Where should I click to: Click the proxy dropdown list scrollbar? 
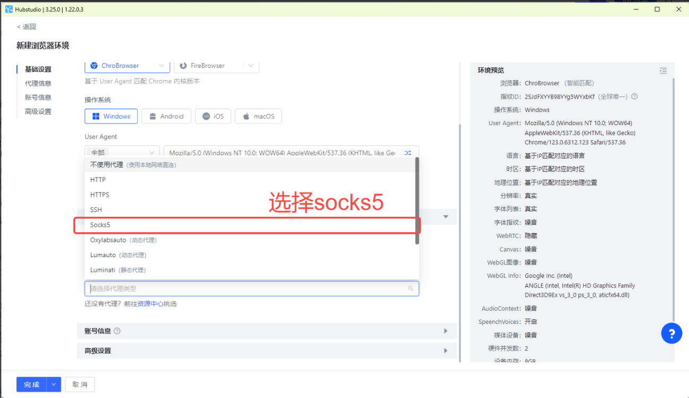[417, 201]
